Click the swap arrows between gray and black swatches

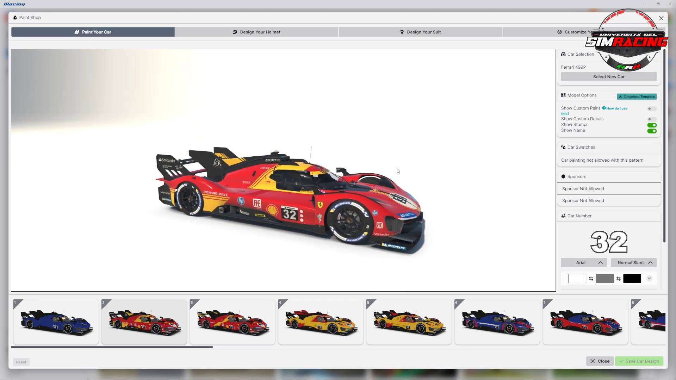[x=618, y=279]
